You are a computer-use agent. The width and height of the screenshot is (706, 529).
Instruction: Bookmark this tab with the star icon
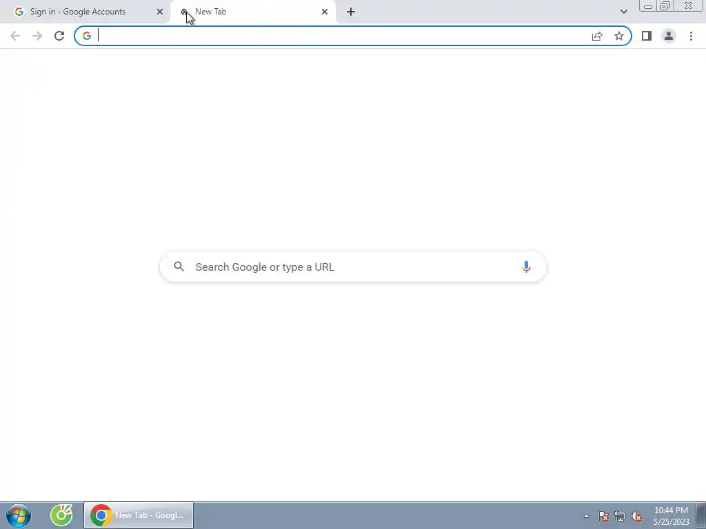coord(619,36)
